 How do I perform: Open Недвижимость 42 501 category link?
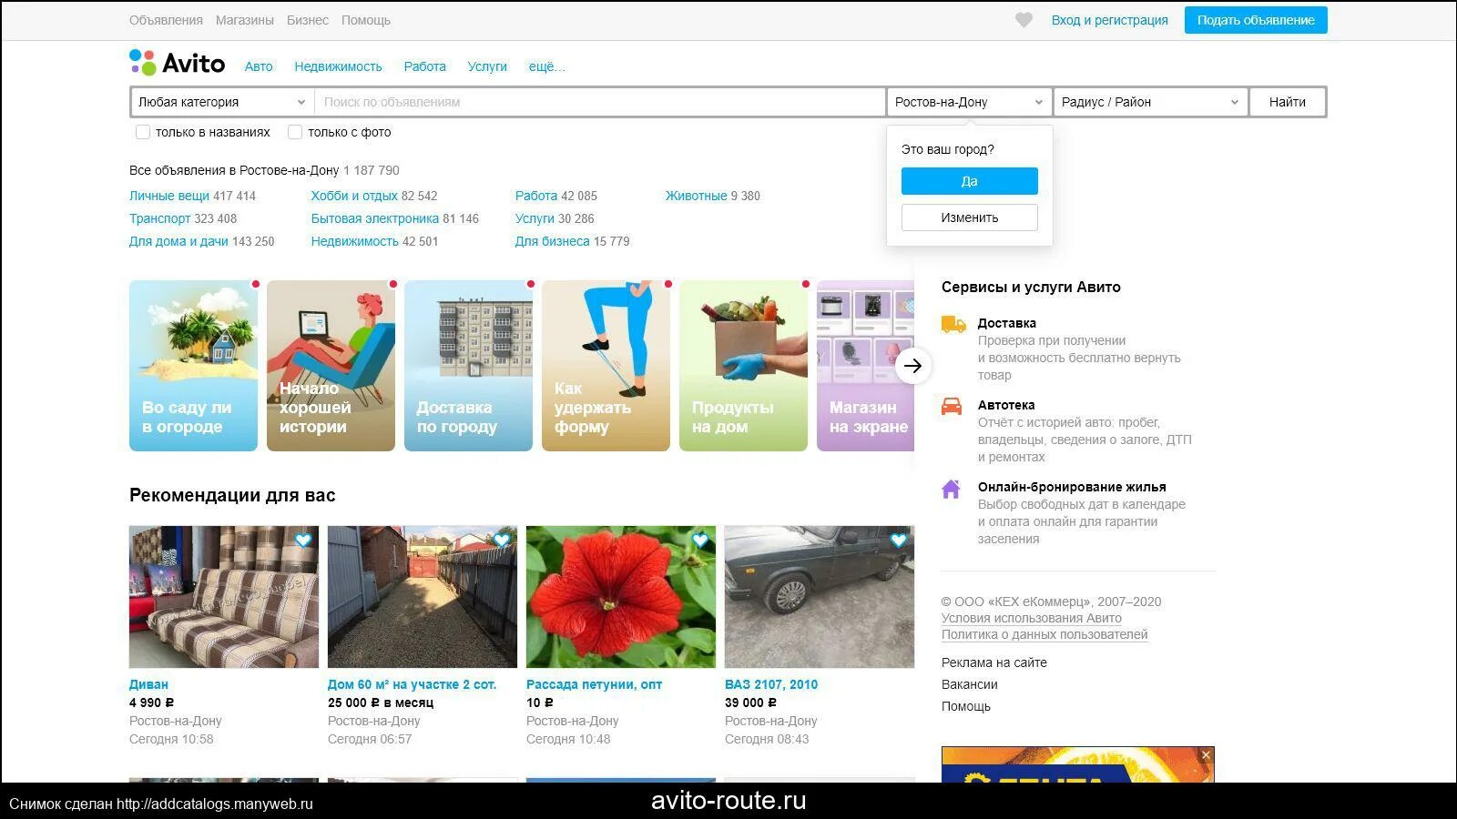click(355, 241)
